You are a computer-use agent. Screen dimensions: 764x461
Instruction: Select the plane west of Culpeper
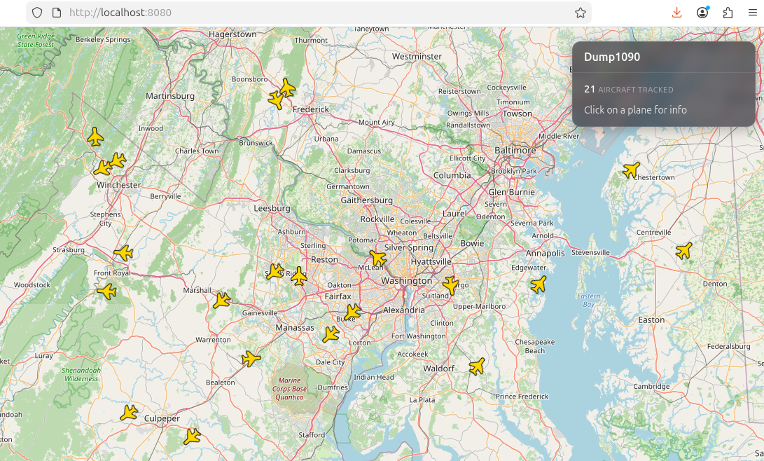[129, 413]
